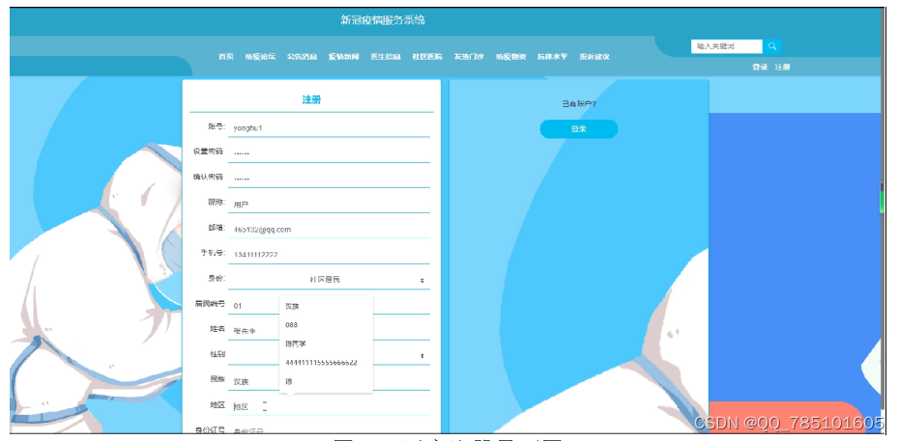Click the 注册 link in the header

click(783, 67)
